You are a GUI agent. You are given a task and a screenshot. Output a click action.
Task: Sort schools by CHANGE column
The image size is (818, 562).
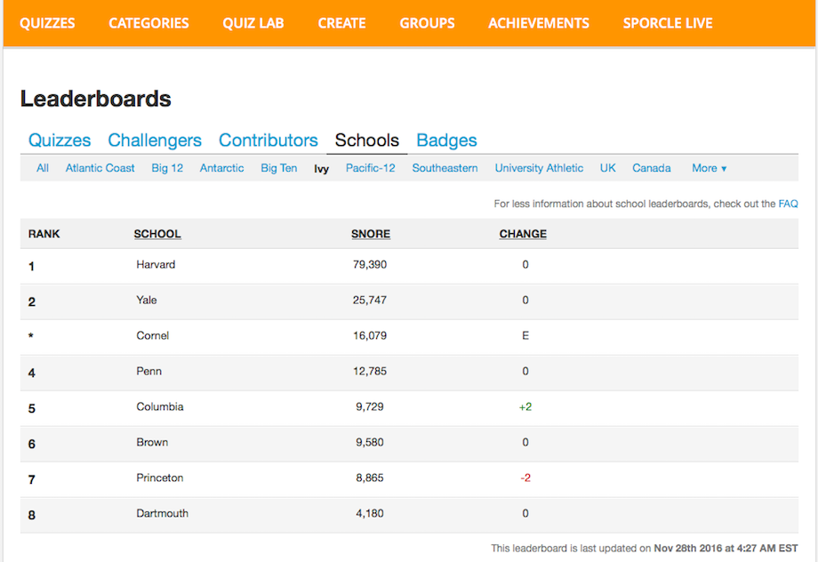click(522, 234)
